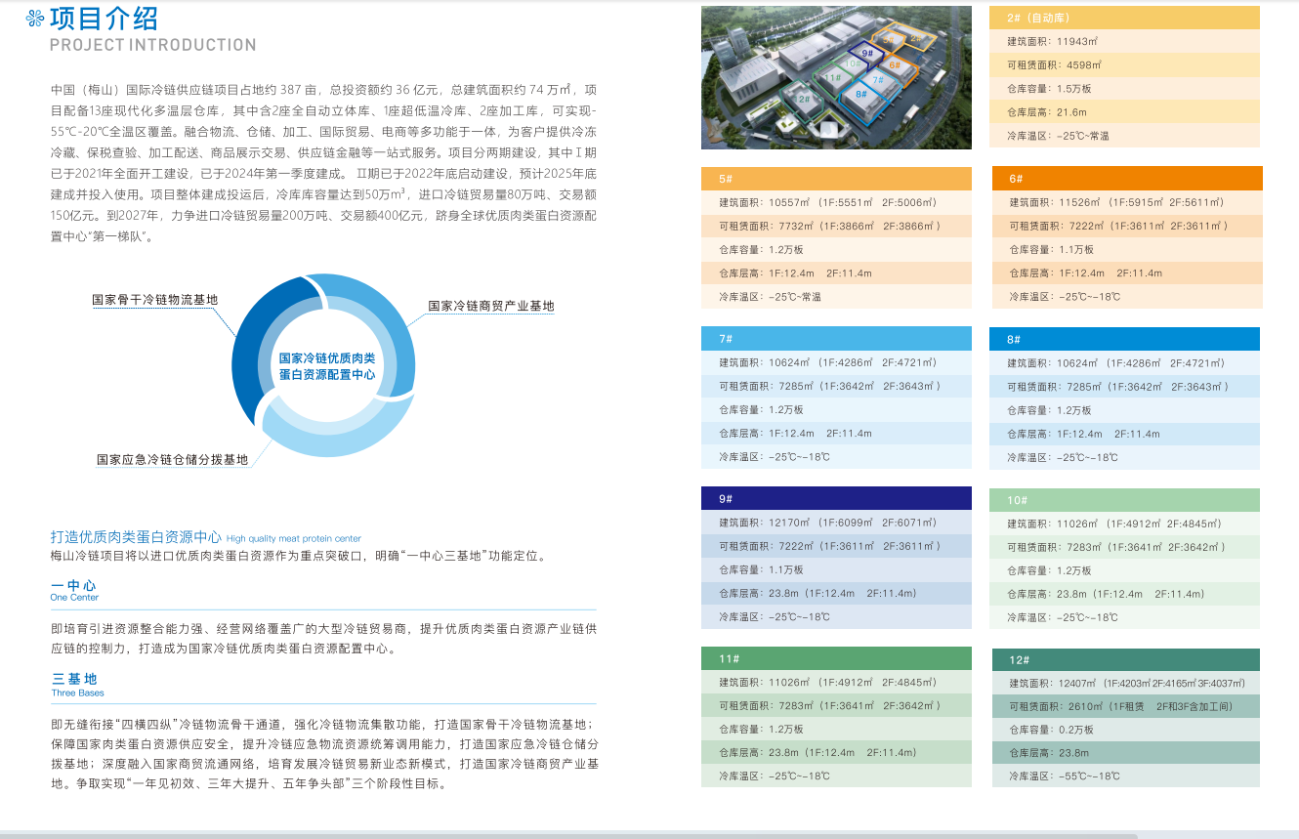This screenshot has width=1299, height=839.
Task: Click the 7# marker on the site map
Action: [x=878, y=79]
